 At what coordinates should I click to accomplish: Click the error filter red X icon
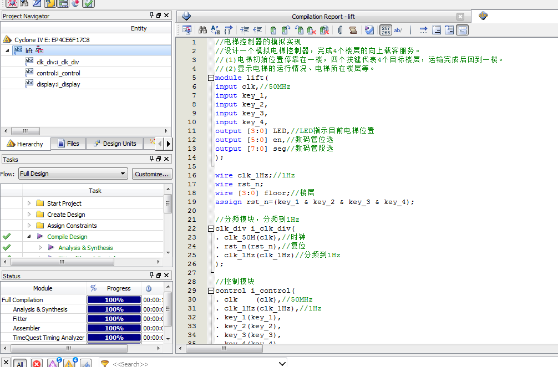(37, 364)
